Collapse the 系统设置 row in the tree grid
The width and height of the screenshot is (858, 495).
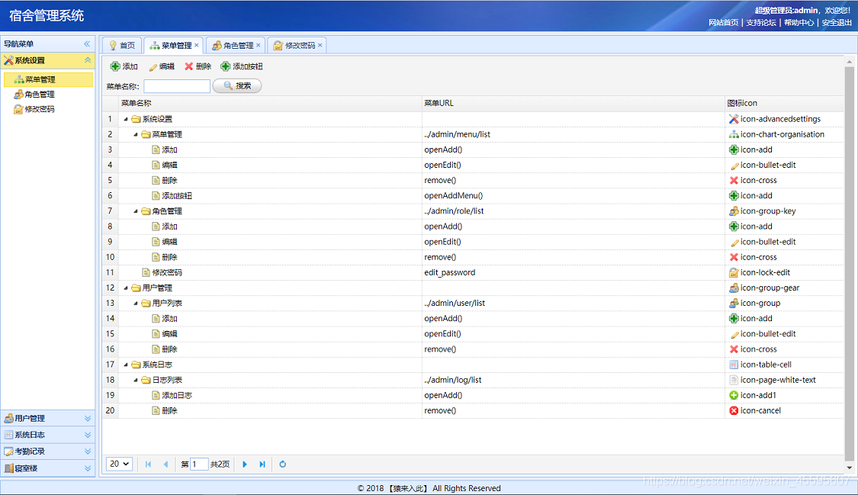click(126, 119)
